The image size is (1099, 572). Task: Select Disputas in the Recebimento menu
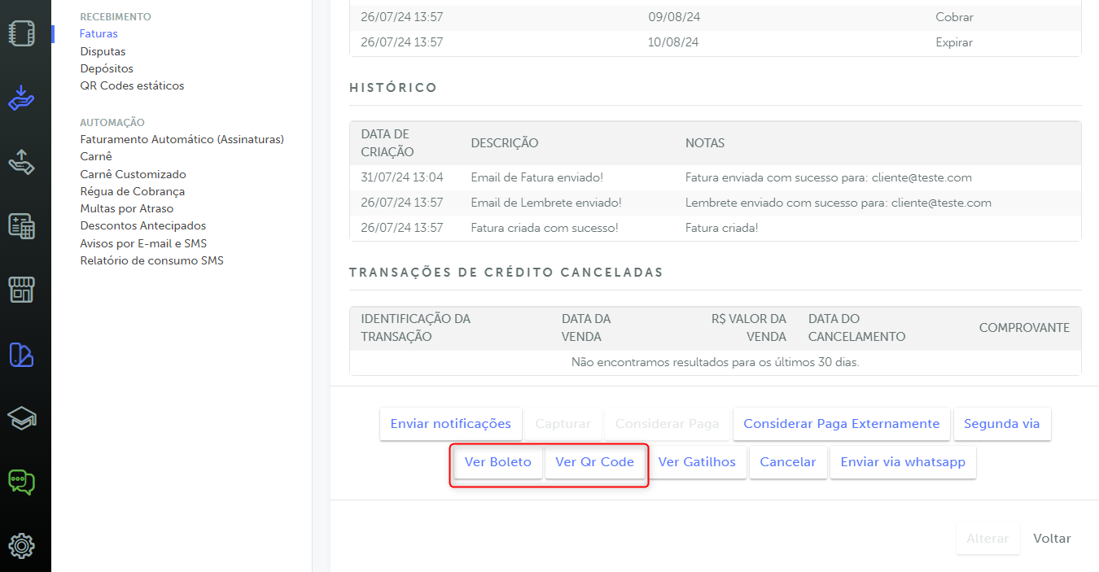coord(103,51)
